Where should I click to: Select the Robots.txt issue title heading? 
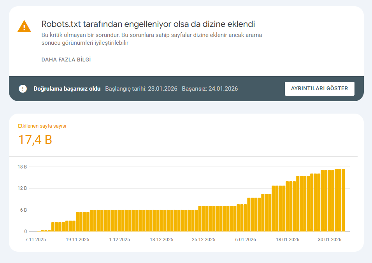[x=148, y=24]
